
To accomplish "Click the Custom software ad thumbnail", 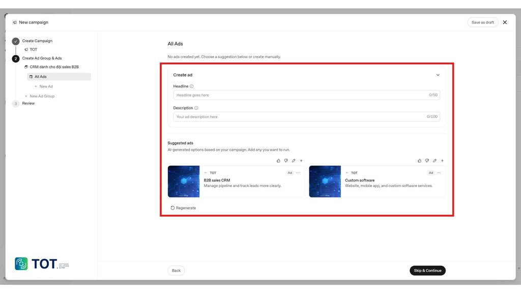I will click(x=325, y=182).
